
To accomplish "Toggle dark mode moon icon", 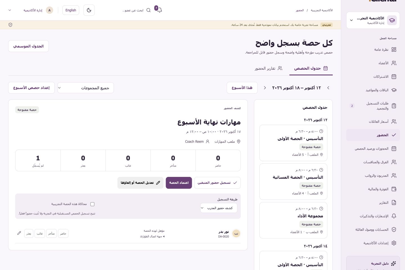I will pos(89,10).
